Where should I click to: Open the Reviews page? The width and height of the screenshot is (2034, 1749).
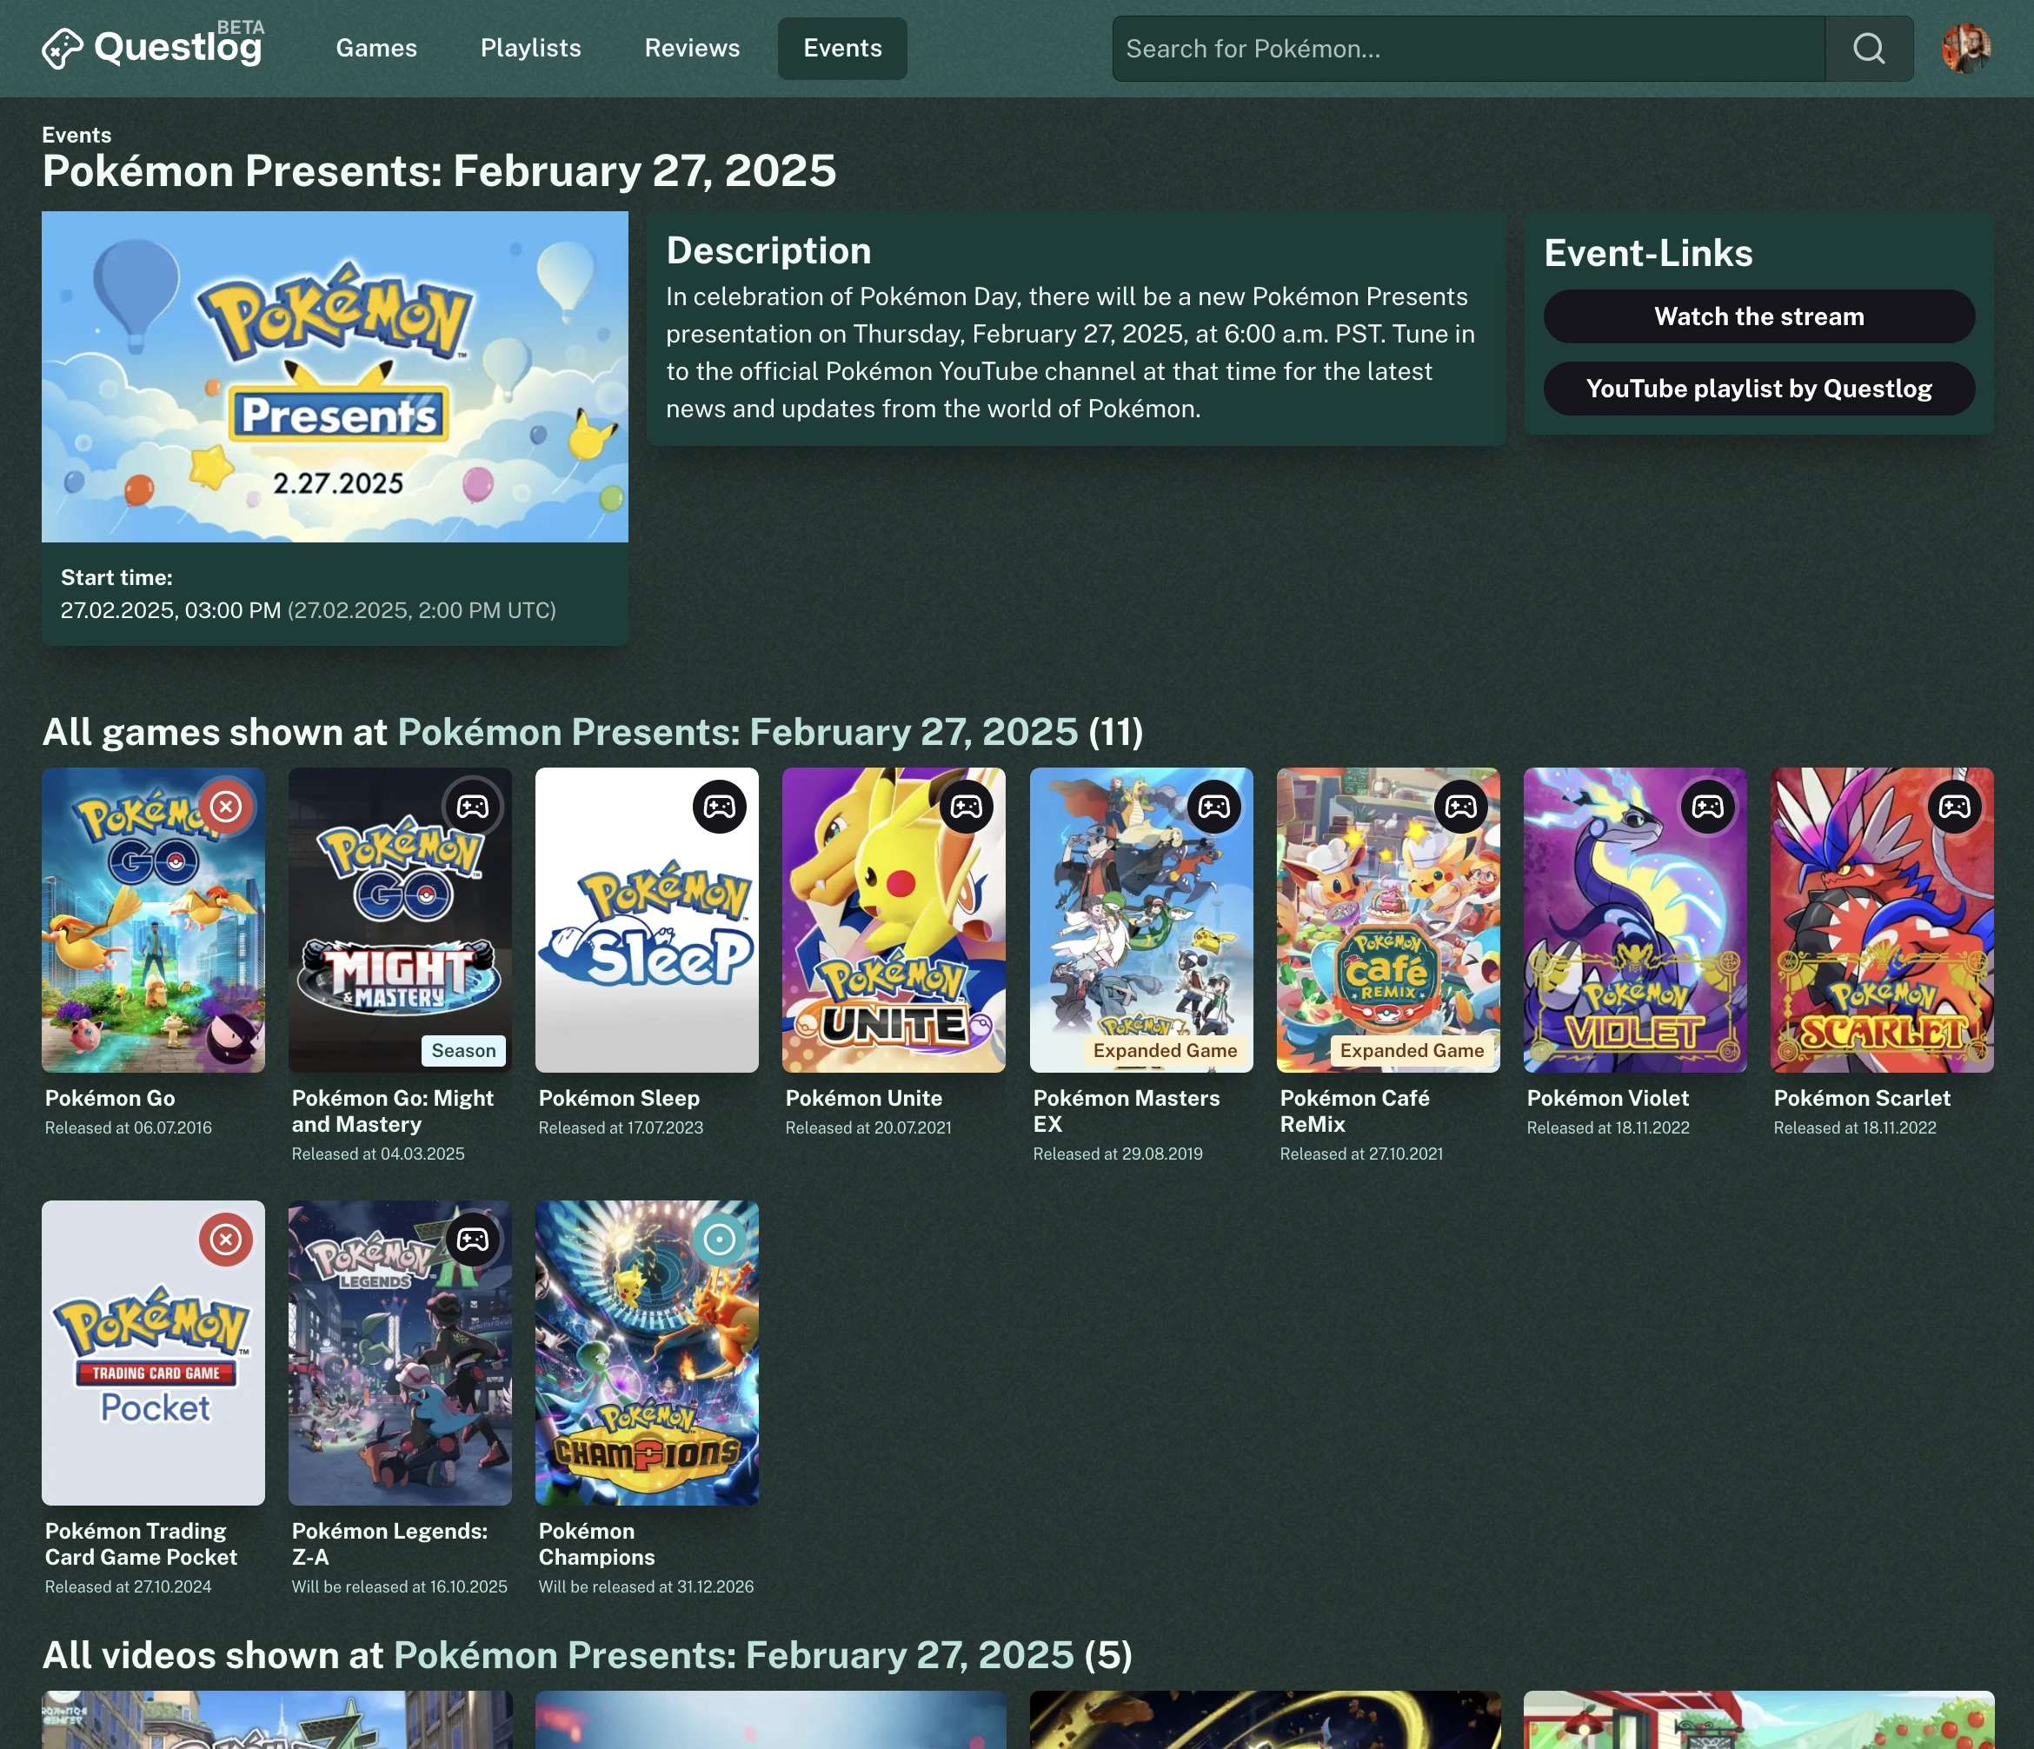point(692,48)
